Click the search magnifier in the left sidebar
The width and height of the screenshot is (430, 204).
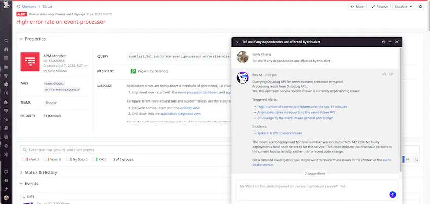pos(6,41)
